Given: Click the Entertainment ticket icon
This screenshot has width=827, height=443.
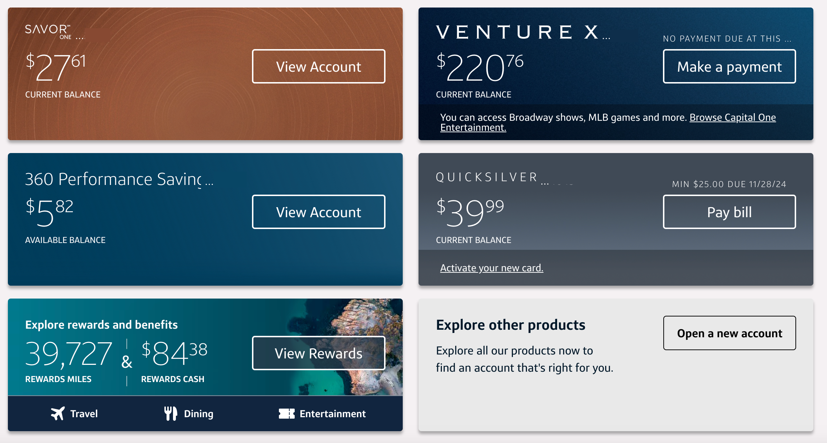Looking at the screenshot, I should pos(286,414).
